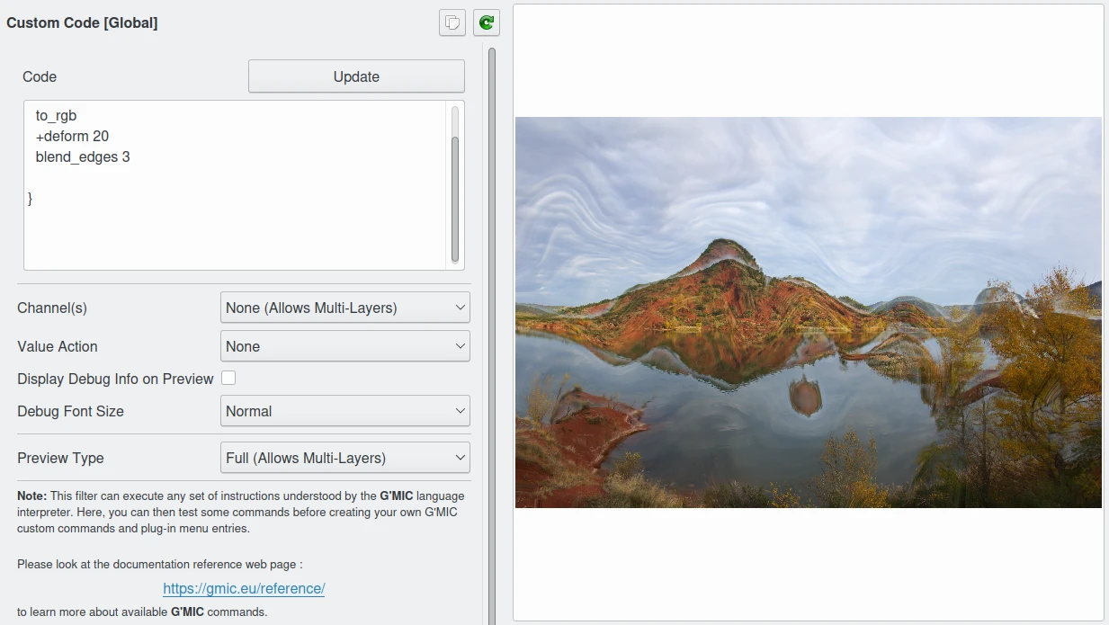Place cursor on the blend_edges 3 line
Image resolution: width=1109 pixels, height=625 pixels.
(x=83, y=157)
